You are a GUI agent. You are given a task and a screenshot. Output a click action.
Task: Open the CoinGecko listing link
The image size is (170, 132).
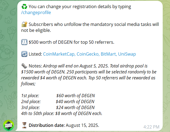point(88,54)
